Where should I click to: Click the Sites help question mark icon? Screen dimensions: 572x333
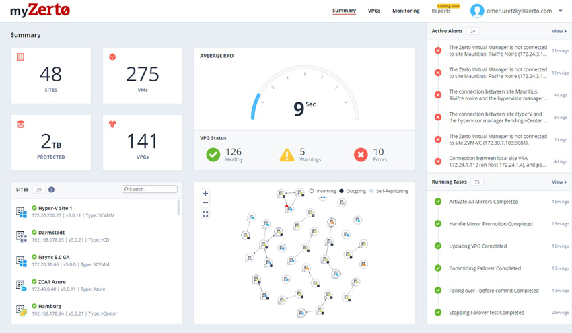[x=51, y=190]
